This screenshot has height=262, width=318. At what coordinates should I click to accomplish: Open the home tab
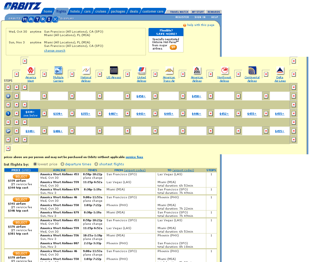coord(48,11)
